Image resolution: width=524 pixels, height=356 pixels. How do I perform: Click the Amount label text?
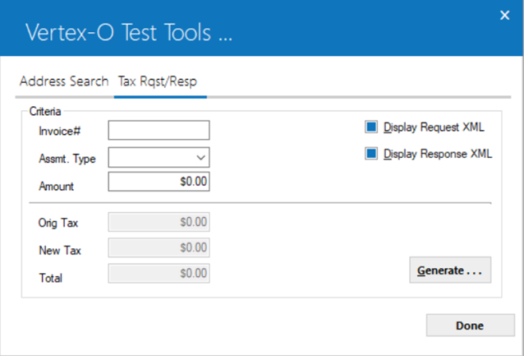56,186
